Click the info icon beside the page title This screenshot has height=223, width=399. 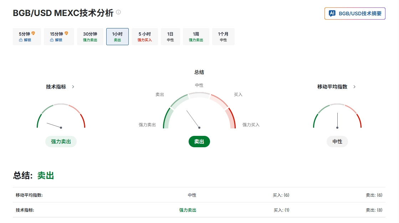point(118,12)
